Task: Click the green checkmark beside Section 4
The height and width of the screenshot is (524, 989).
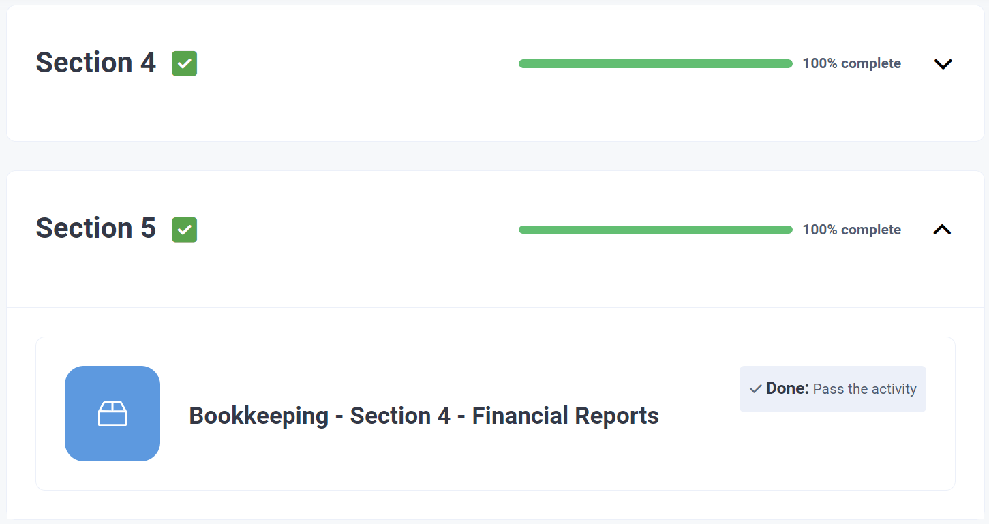Action: click(184, 63)
